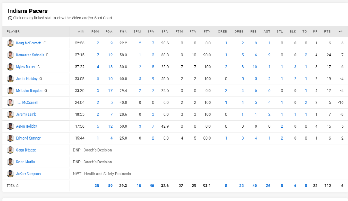Image resolution: width=348 pixels, height=201 pixels.
Task: View T.J. McConnell's 2 turnovers
Action: (306, 102)
